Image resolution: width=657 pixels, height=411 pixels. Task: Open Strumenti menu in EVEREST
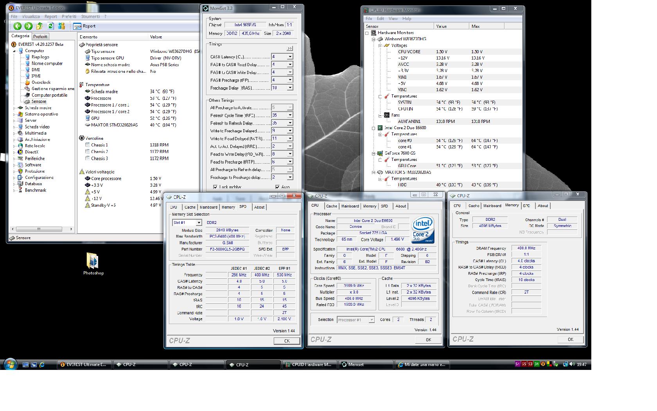point(90,16)
